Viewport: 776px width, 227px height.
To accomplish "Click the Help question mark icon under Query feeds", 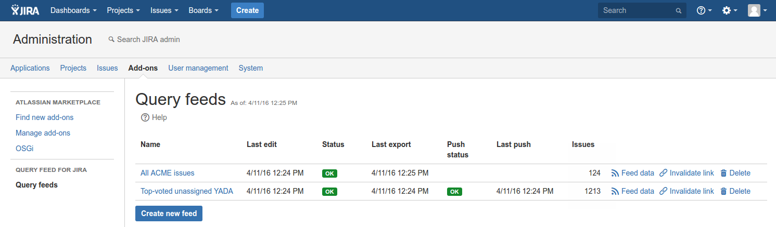I will pos(145,117).
